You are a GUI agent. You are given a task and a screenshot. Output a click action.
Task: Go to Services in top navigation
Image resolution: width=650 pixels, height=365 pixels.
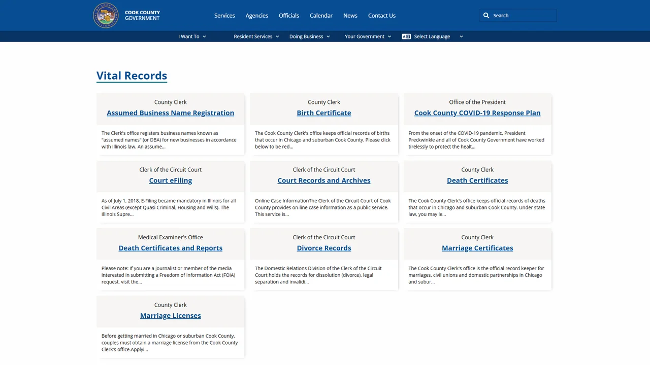click(224, 16)
